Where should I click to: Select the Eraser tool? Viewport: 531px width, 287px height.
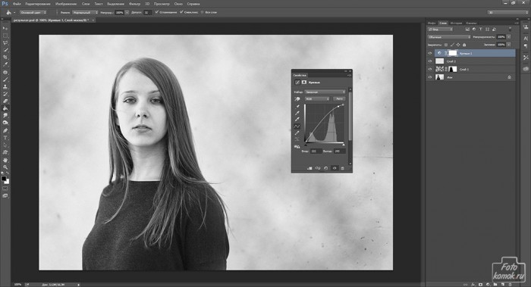pyautogui.click(x=5, y=101)
